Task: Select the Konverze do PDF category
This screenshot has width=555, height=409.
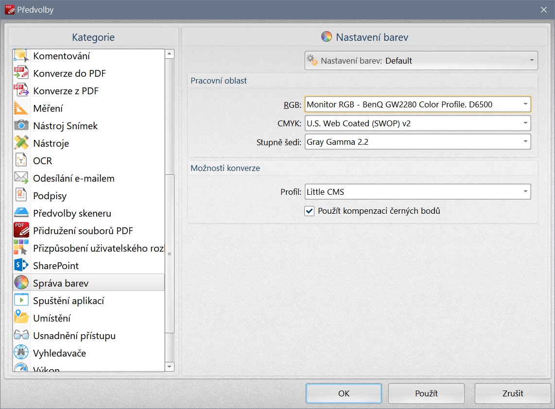Action: point(89,73)
